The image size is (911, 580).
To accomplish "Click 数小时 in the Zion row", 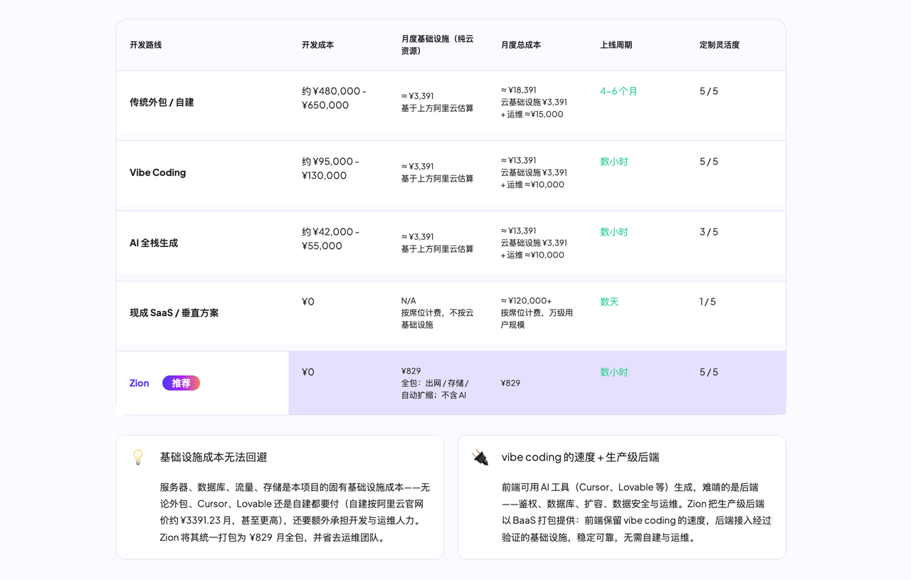I will click(x=614, y=372).
